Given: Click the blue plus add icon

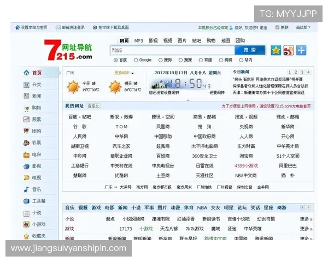Looking at the screenshot, I should tap(301, 50).
